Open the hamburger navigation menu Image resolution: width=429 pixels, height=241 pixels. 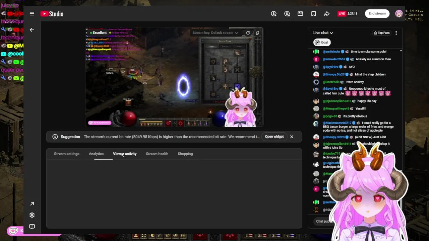(32, 14)
